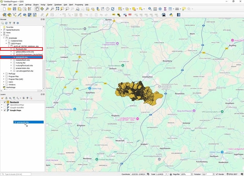Select the Pan Map tool
244x176 pixels.
coord(37,9)
